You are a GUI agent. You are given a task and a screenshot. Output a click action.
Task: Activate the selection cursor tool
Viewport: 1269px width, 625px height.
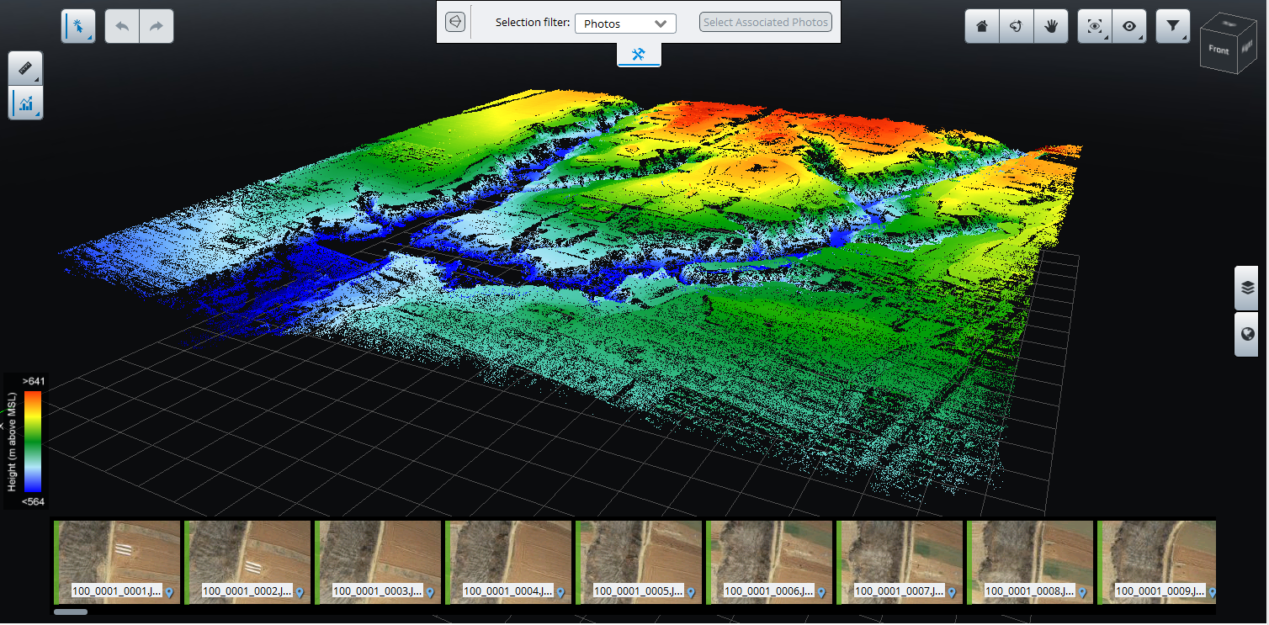click(77, 26)
